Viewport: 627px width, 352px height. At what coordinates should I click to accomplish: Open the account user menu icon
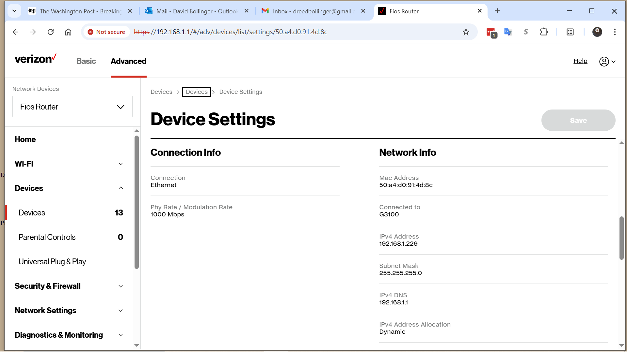(x=607, y=61)
